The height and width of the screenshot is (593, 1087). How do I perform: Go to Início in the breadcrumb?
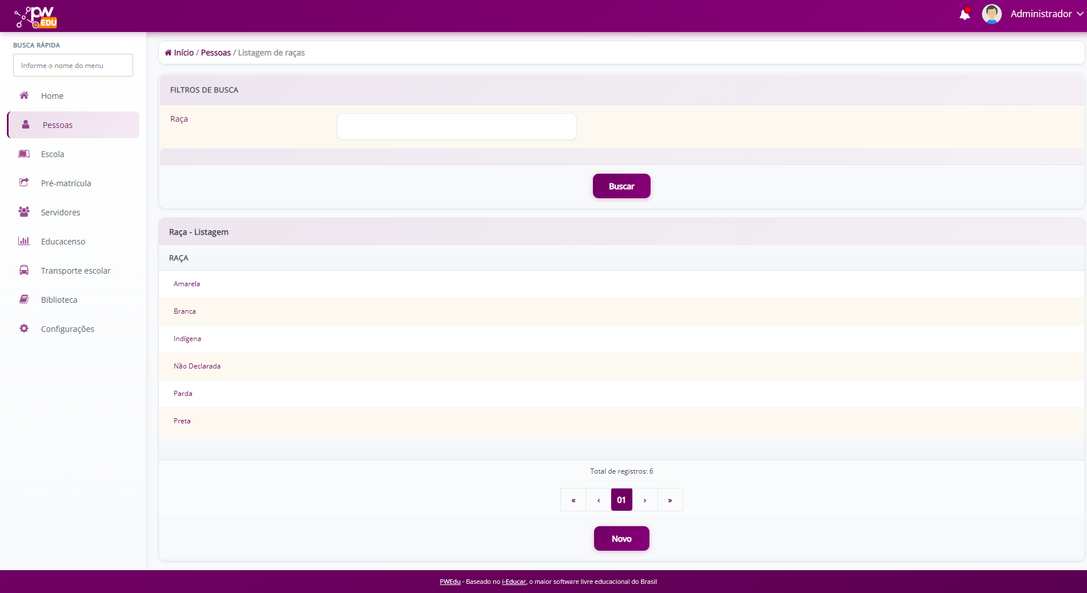click(x=183, y=53)
